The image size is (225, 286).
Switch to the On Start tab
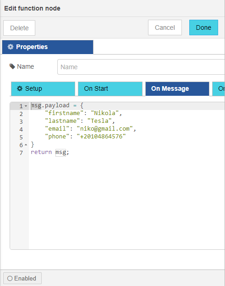(110, 88)
